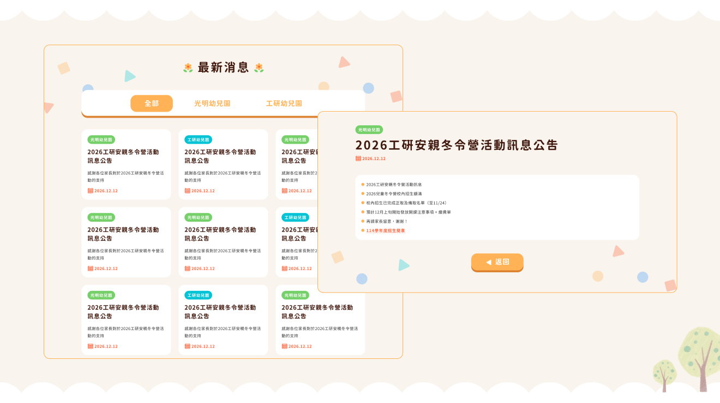Select the 全部 tab
Image resolution: width=720 pixels, height=403 pixels.
(x=152, y=103)
